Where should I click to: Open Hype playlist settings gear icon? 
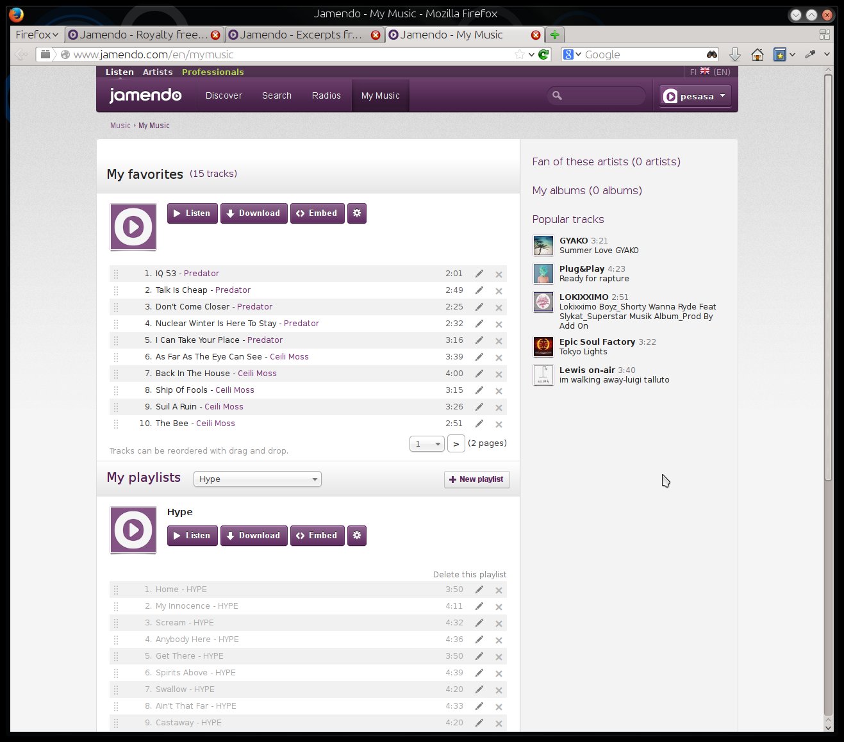click(x=357, y=536)
